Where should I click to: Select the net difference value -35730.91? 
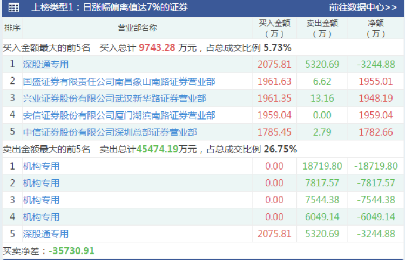[71, 251]
